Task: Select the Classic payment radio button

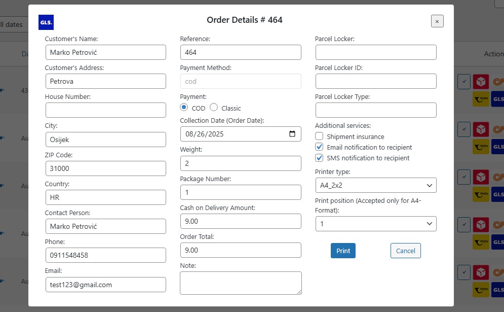Action: (x=214, y=108)
